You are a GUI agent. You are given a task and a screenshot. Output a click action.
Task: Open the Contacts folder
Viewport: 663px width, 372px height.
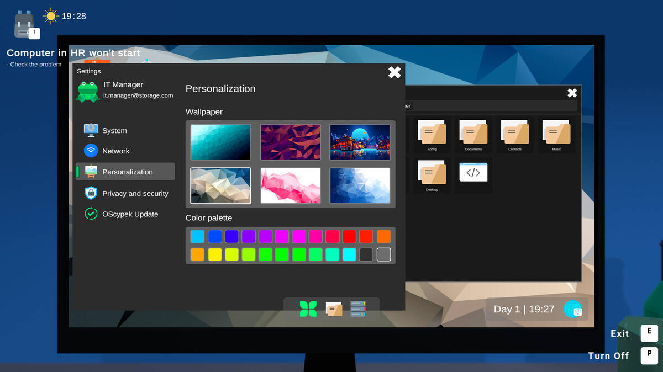(514, 135)
